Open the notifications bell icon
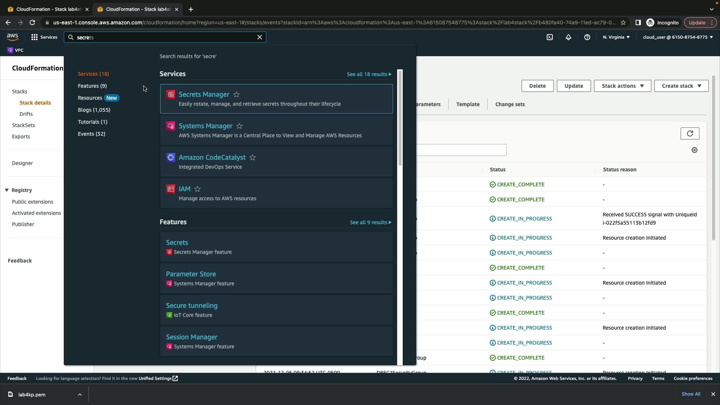 tap(568, 37)
